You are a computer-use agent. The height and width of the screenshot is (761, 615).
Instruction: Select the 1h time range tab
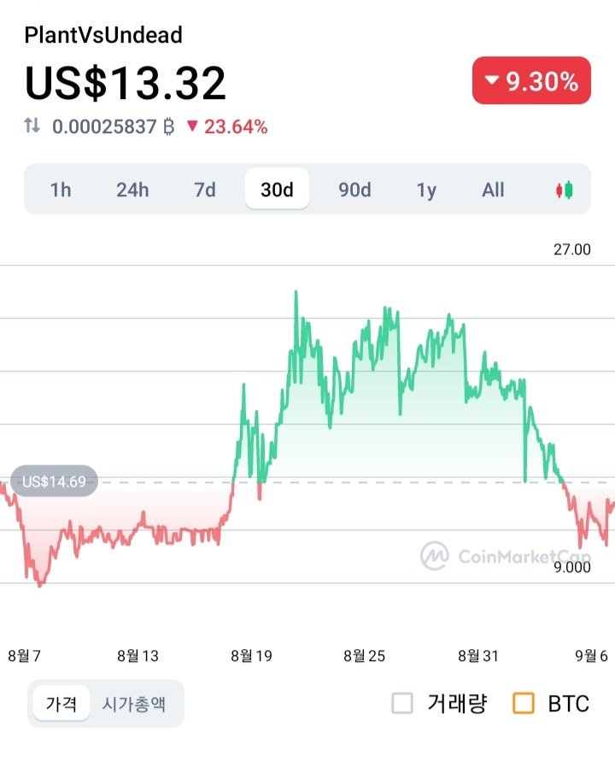(x=61, y=190)
